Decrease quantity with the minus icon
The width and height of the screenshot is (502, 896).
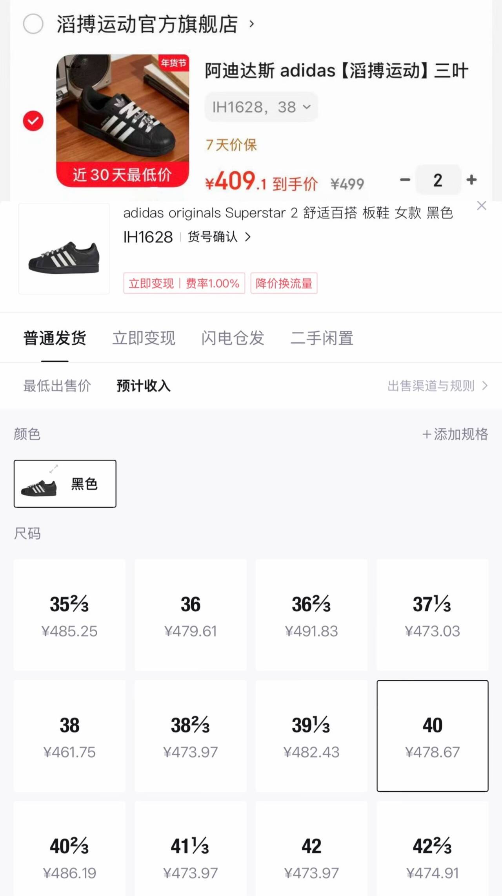(405, 180)
